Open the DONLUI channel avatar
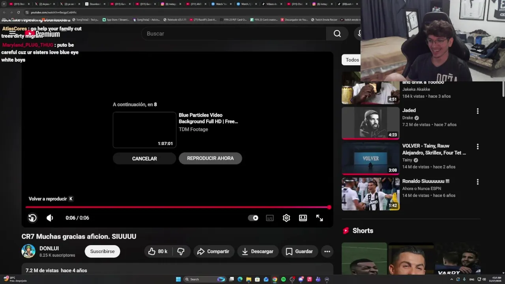505x284 pixels. [x=28, y=251]
